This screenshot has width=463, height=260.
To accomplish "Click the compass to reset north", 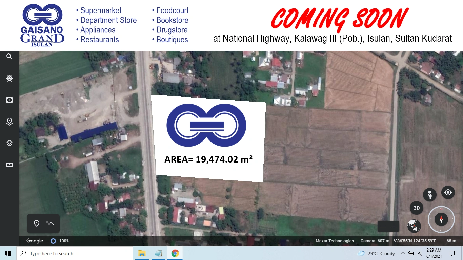I will 441,219.
